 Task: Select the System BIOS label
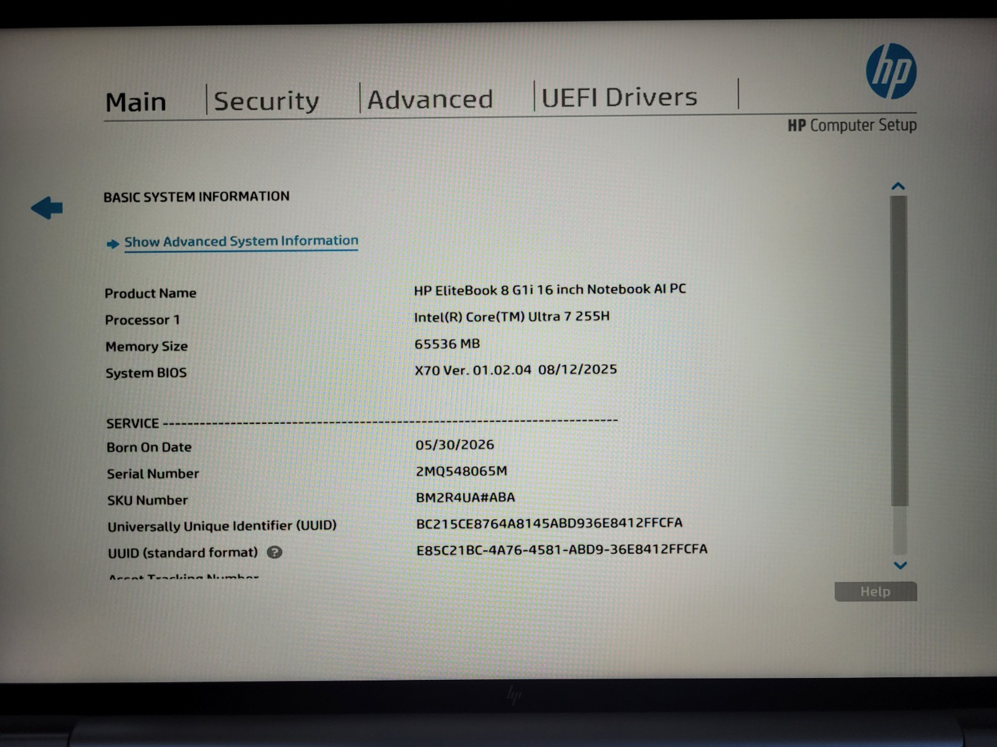click(x=146, y=373)
